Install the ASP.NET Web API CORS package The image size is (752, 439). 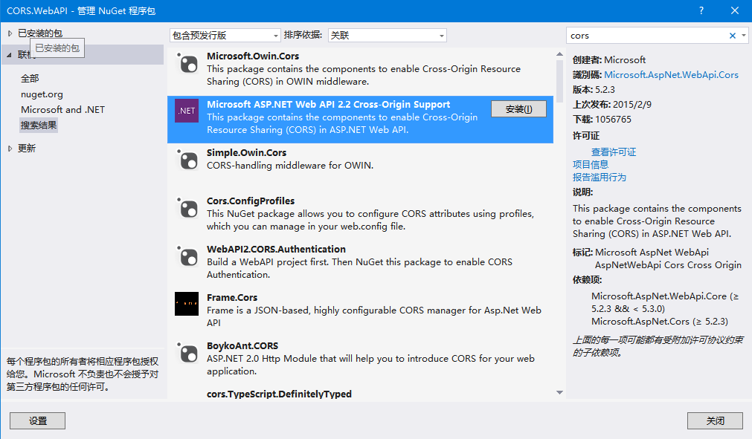[x=518, y=109]
